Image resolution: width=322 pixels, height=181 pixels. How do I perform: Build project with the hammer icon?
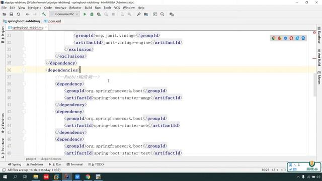coord(44,14)
